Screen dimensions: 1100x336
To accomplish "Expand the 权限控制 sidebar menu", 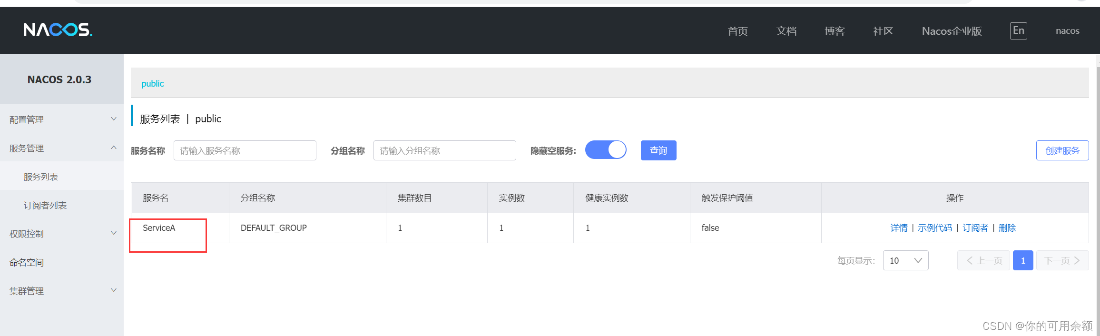I will click(x=62, y=234).
